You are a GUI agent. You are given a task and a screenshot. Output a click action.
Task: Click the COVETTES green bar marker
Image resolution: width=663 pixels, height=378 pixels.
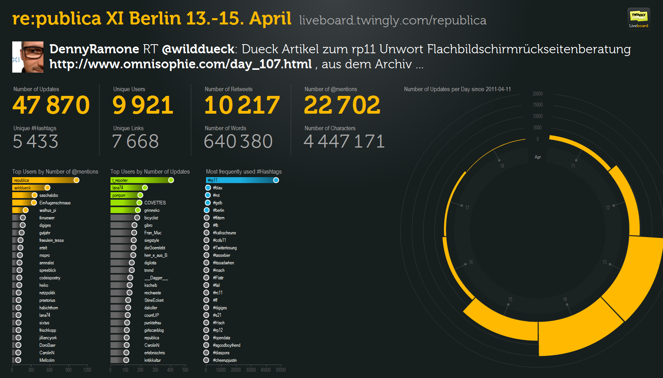(x=139, y=203)
